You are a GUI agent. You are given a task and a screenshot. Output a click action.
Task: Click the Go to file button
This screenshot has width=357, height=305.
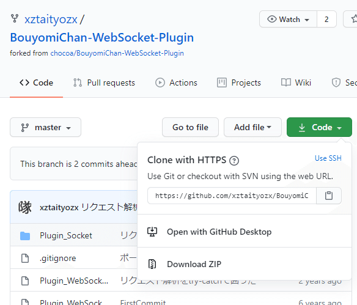190,127
